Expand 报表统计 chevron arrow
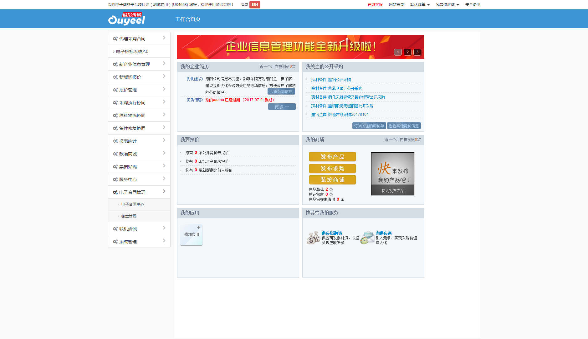Screen dimensions: 588x339 point(164,140)
